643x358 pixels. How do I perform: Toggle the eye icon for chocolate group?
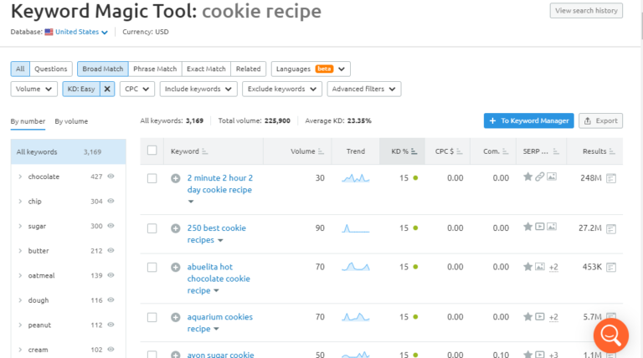[111, 176]
